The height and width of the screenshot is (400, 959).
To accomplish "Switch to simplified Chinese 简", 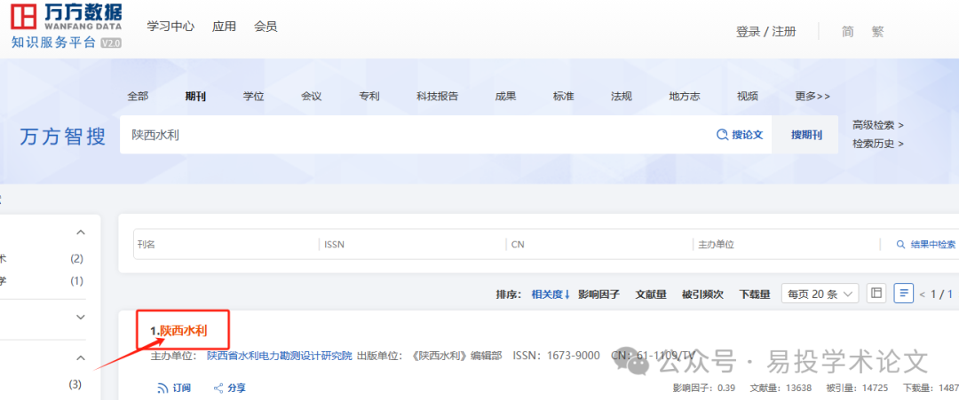I will pos(847,32).
